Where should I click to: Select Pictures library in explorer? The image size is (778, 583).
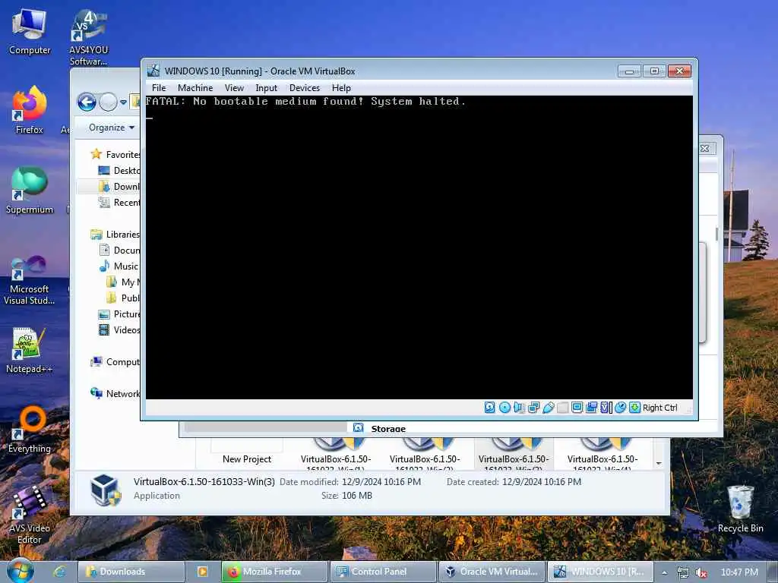tap(119, 314)
